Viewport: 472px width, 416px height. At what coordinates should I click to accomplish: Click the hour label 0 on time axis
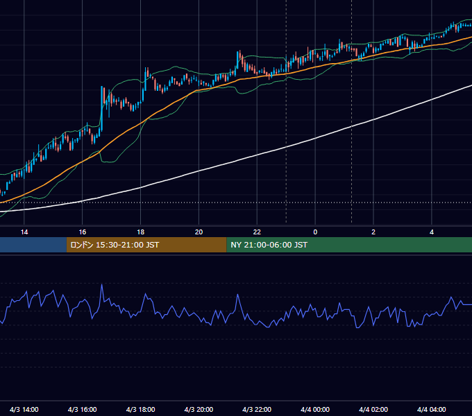click(x=315, y=232)
